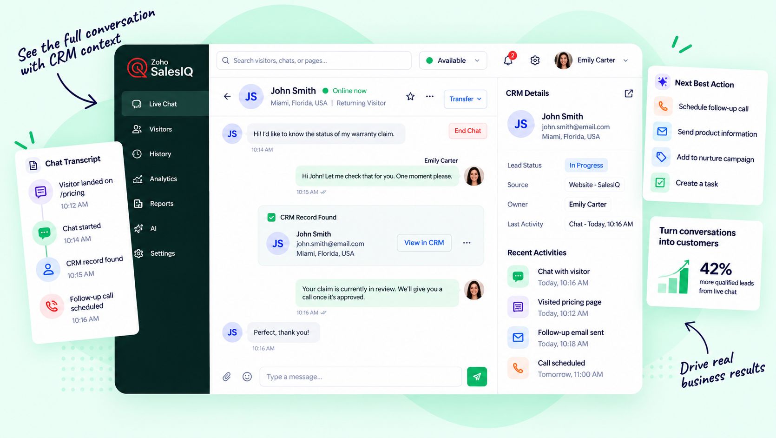Open Live Chat in the sidebar
The image size is (776, 438).
tap(165, 104)
